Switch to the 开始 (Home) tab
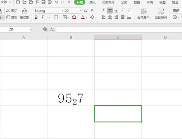This screenshot has height=139, width=182. pyautogui.click(x=80, y=2)
